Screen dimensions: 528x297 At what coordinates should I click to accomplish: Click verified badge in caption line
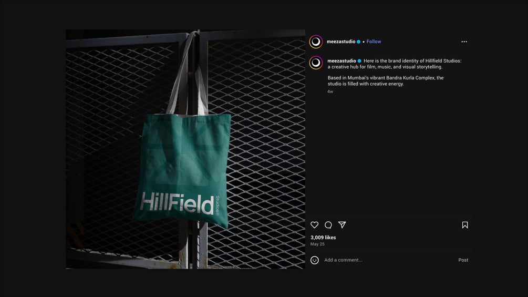tap(359, 61)
